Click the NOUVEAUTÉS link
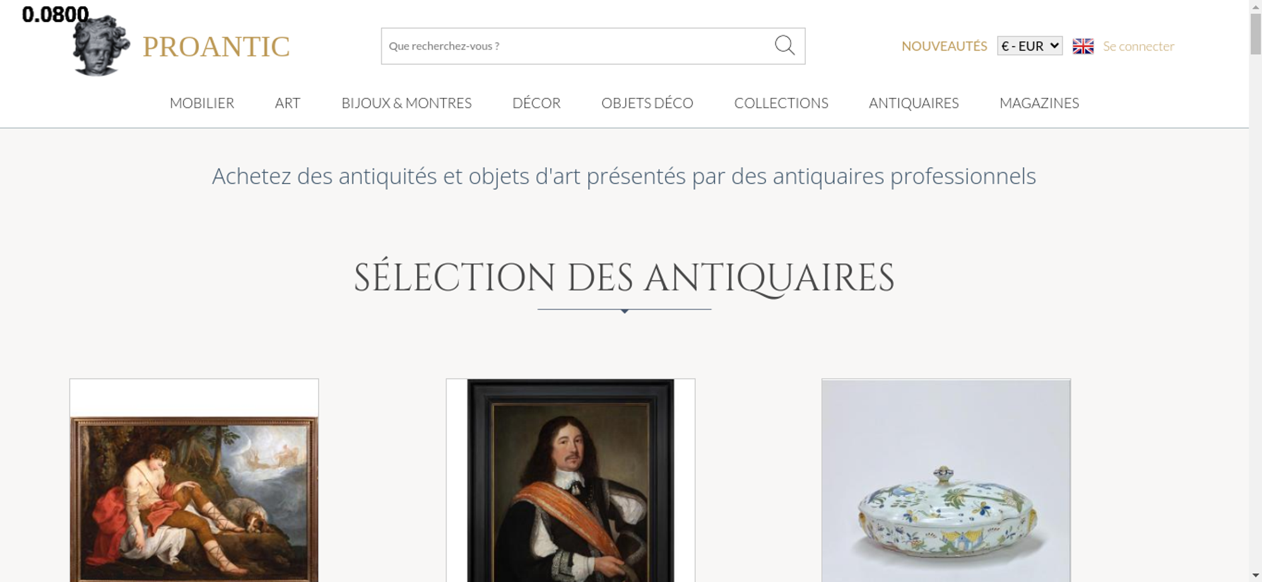 pyautogui.click(x=944, y=46)
